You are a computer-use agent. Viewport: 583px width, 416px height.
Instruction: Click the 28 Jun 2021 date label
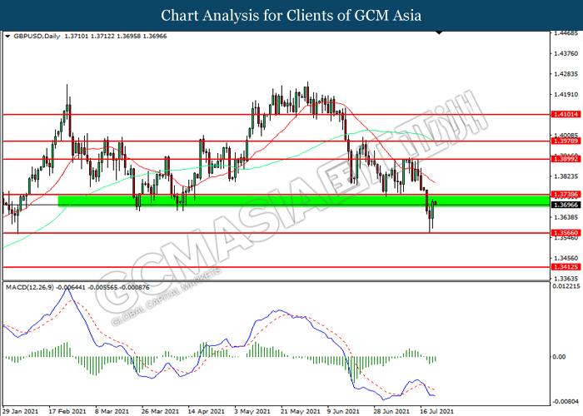[391, 411]
